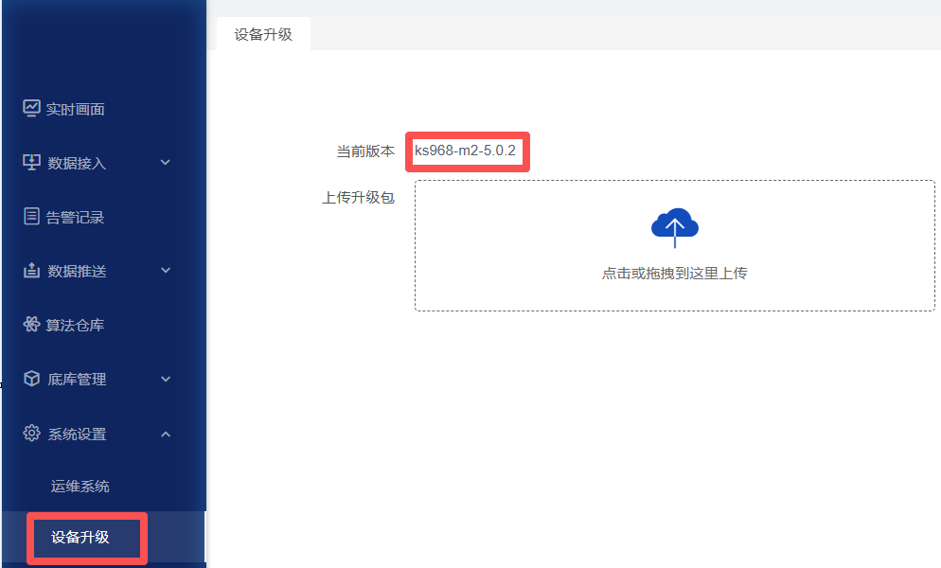
Task: Switch to the 设备升级 tab at top
Action: coord(263,34)
